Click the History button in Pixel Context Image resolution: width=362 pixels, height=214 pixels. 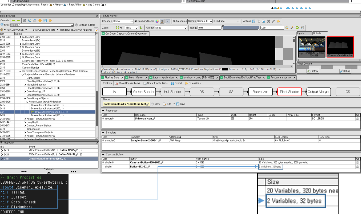pyautogui.click(x=313, y=71)
